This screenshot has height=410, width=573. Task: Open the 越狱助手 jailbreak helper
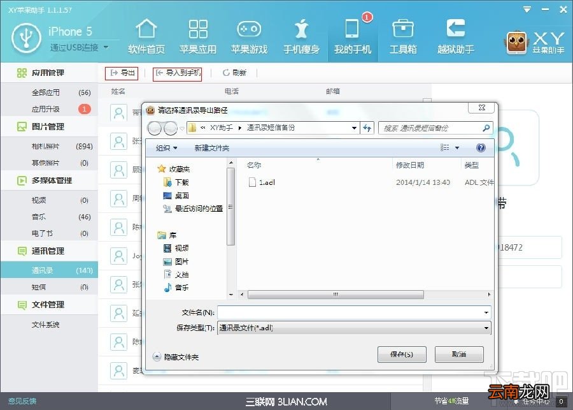tap(456, 36)
